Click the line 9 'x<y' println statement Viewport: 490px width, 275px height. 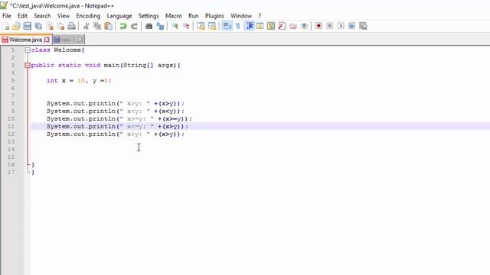tap(116, 111)
